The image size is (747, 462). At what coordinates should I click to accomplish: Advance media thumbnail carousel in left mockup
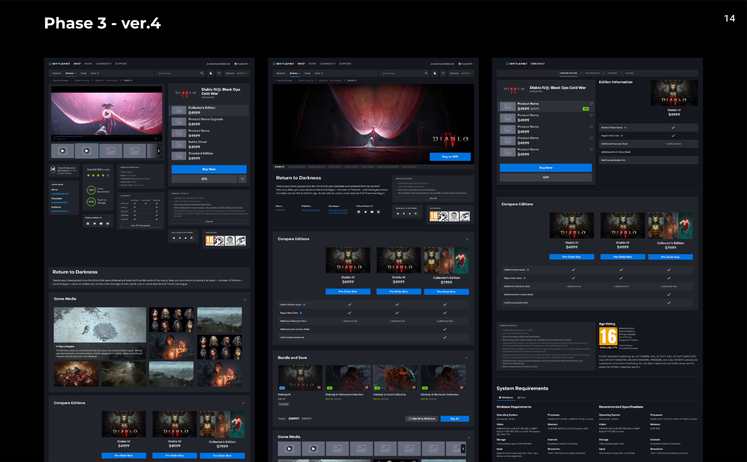click(158, 151)
